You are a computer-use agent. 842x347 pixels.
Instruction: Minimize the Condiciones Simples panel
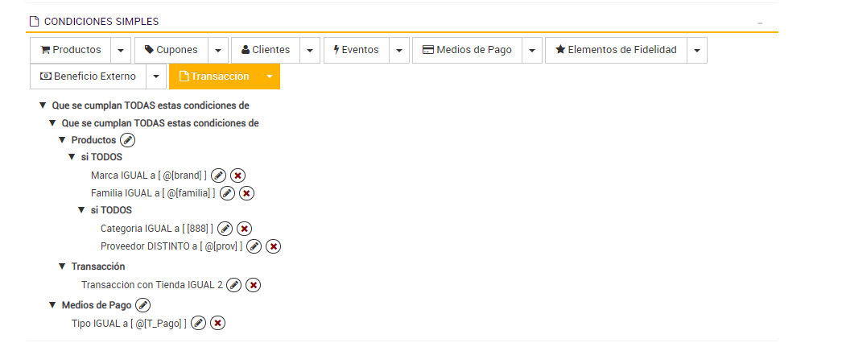tap(760, 23)
